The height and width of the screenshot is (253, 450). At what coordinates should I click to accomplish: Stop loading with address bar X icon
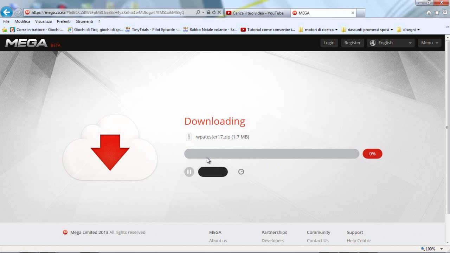(219, 12)
